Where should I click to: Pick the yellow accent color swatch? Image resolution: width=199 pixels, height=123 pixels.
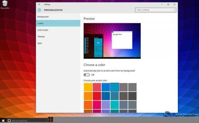tap(88, 87)
